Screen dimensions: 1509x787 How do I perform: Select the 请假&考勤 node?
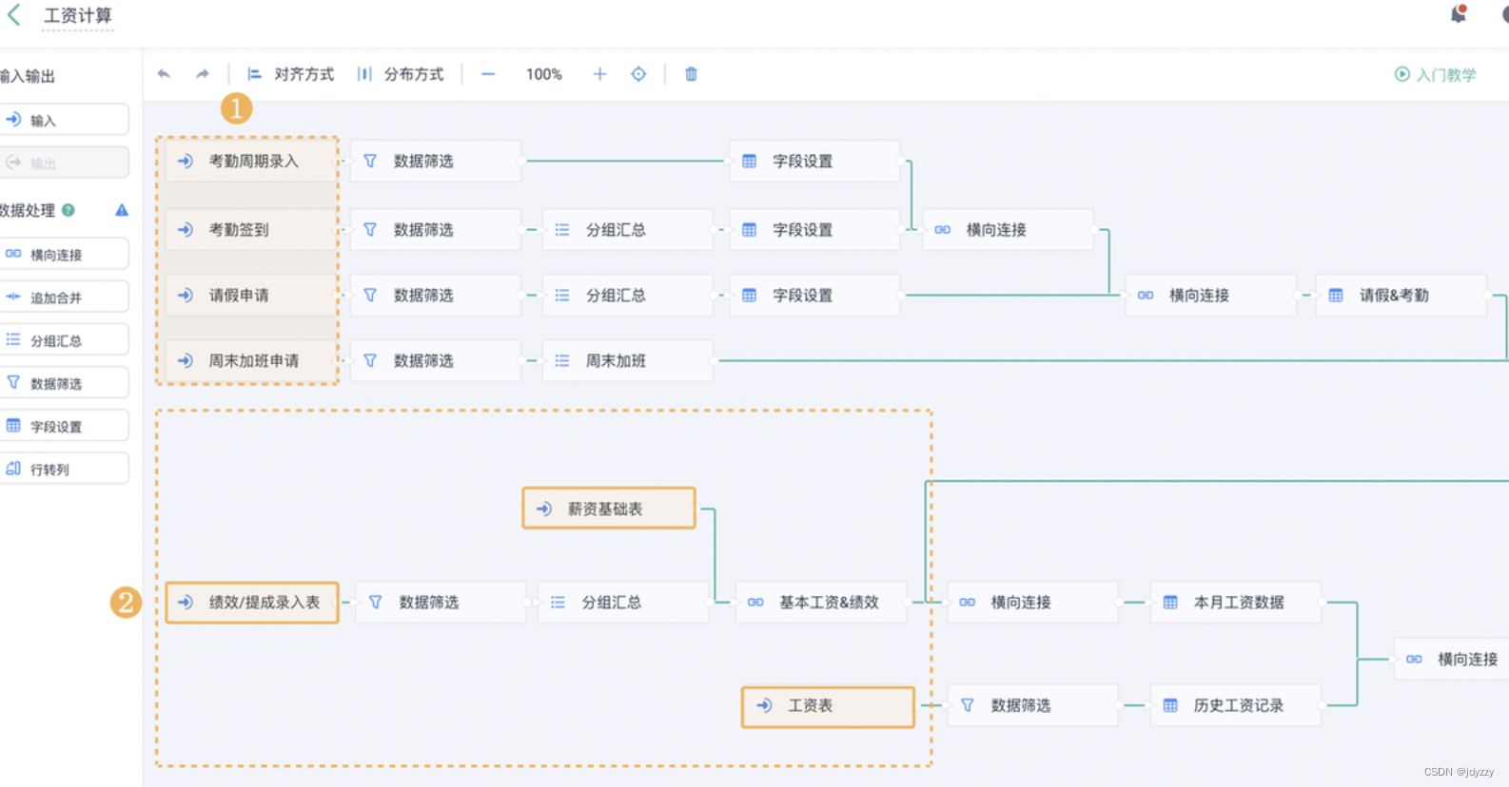tap(1401, 296)
